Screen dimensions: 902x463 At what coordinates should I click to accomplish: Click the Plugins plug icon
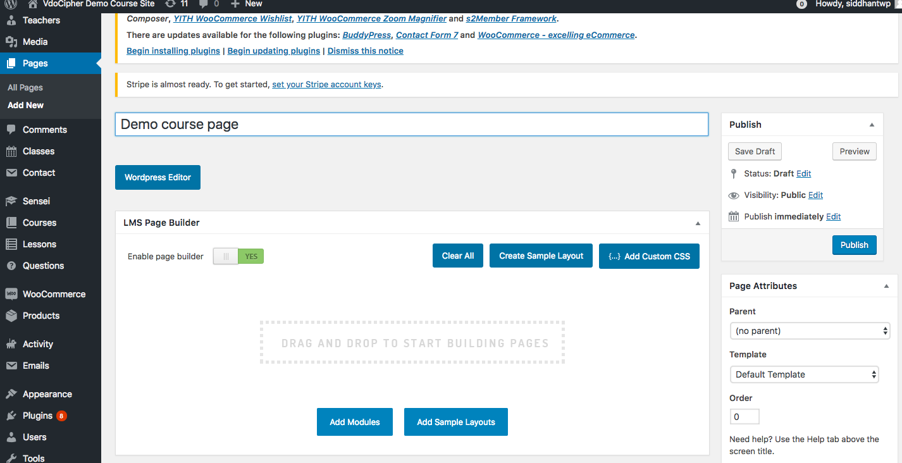pyautogui.click(x=11, y=416)
